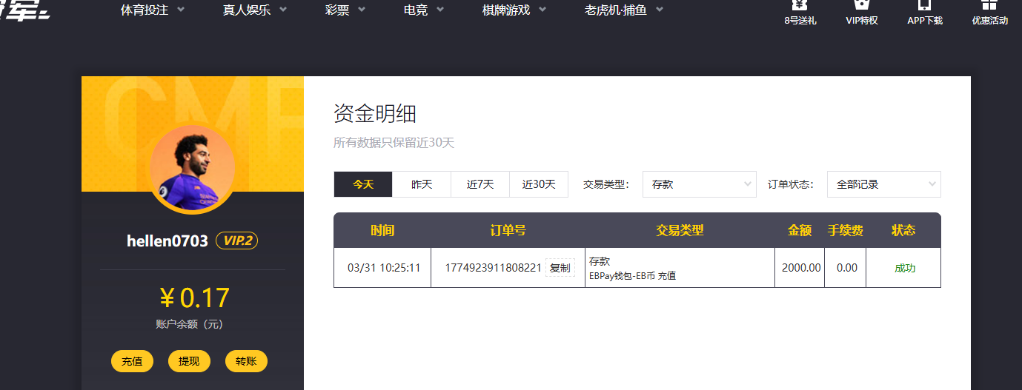Expand the 真人娱乐 menu
This screenshot has width=1022, height=390.
[x=254, y=10]
